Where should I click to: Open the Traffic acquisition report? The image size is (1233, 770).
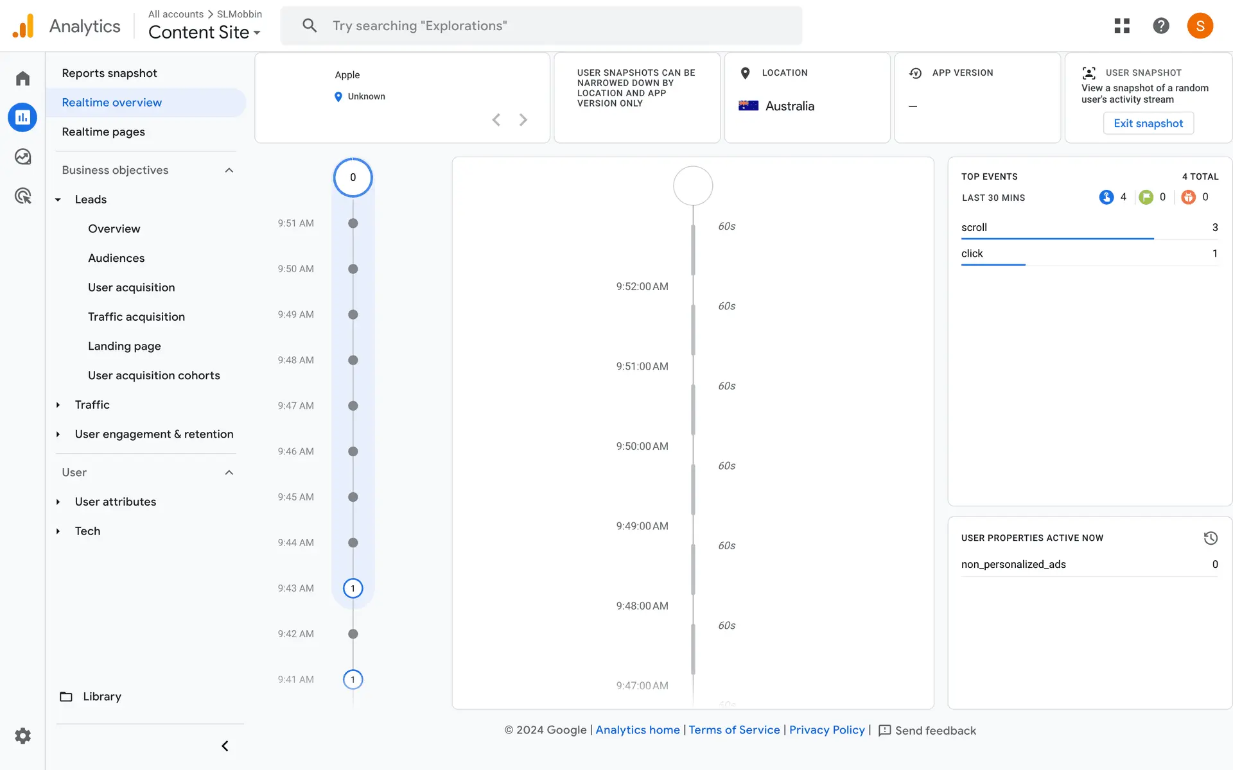click(x=136, y=316)
